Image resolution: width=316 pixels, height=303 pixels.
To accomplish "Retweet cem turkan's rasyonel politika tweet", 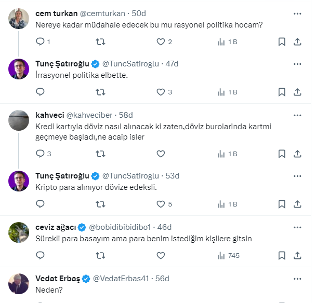I will pos(101,42).
